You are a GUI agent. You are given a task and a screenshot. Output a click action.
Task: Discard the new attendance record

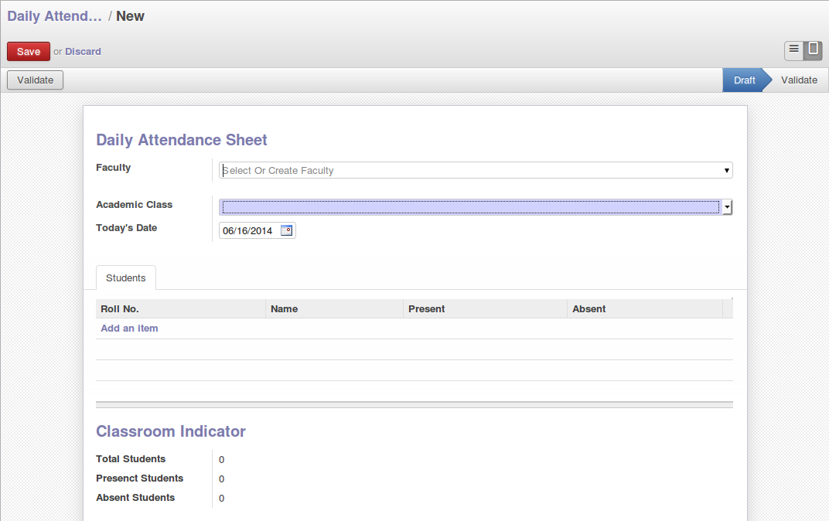coord(83,51)
